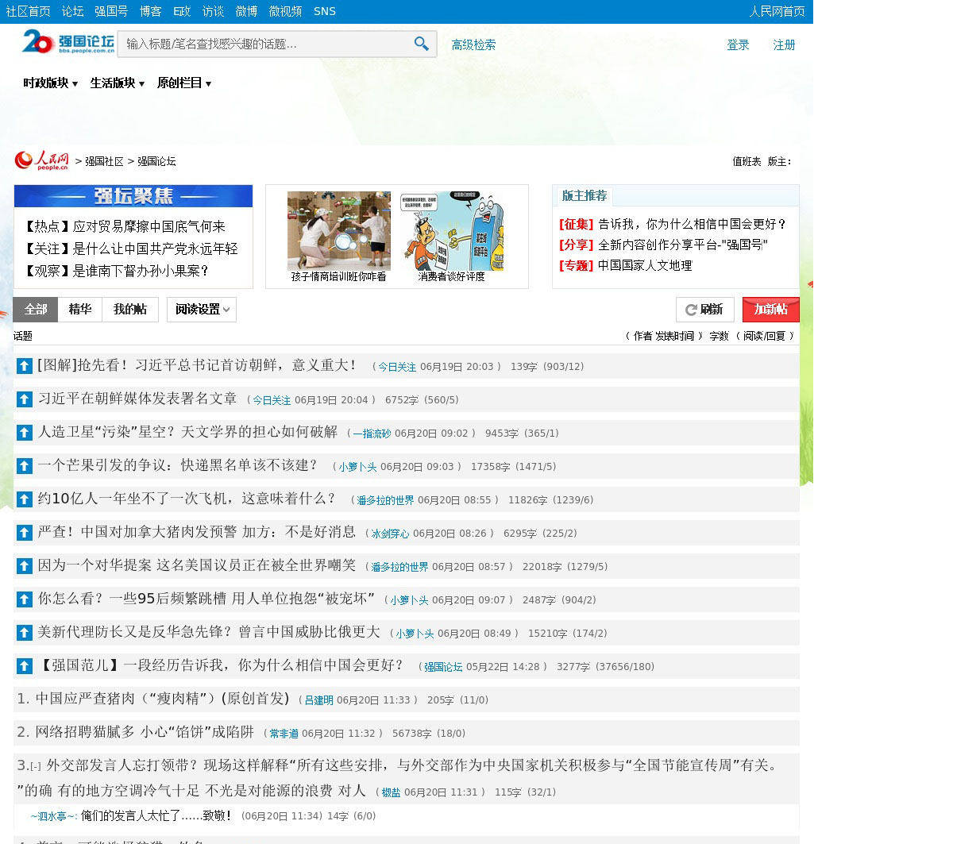953x844 pixels.
Task: Click pin arrow icon beside 因为一个对华提案 post
Action: (x=25, y=566)
